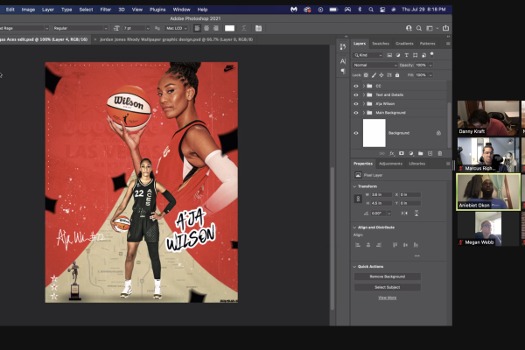Add a layer mask

[401, 153]
